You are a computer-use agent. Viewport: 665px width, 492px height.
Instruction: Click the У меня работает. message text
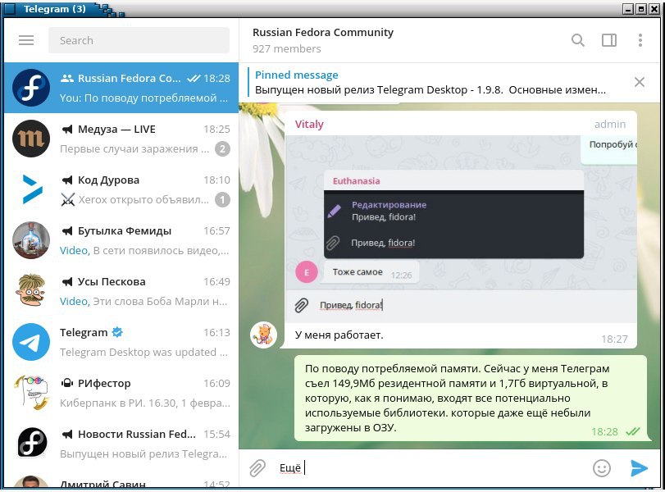(x=339, y=335)
